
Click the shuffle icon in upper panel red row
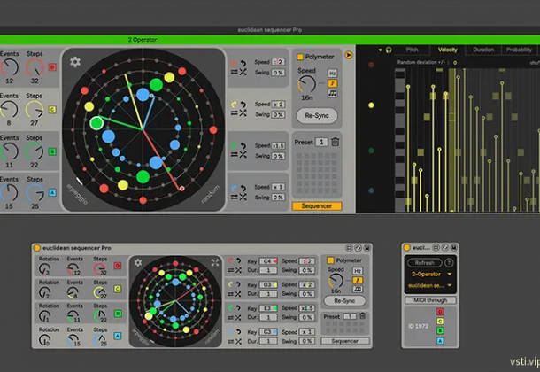point(243,72)
